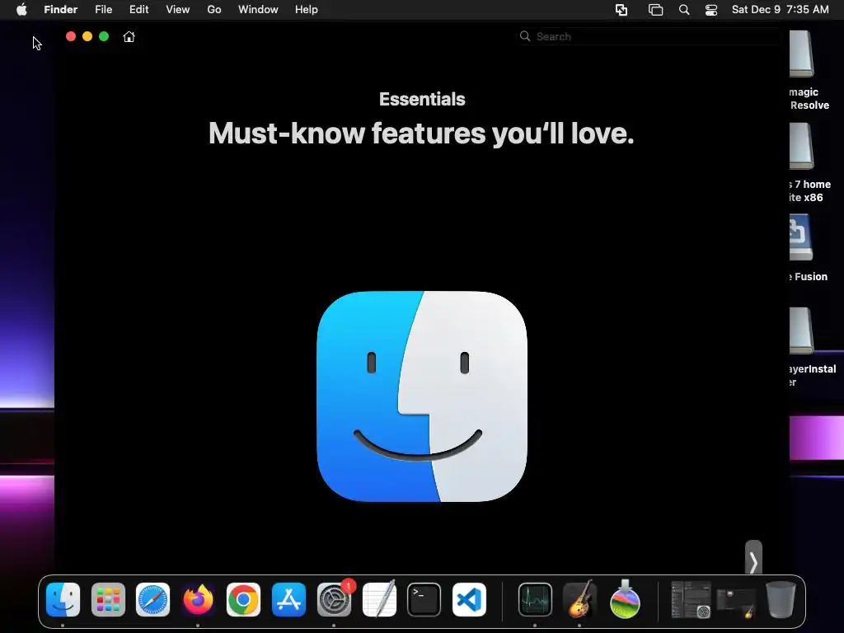
Task: Open the Window menu
Action: [258, 10]
